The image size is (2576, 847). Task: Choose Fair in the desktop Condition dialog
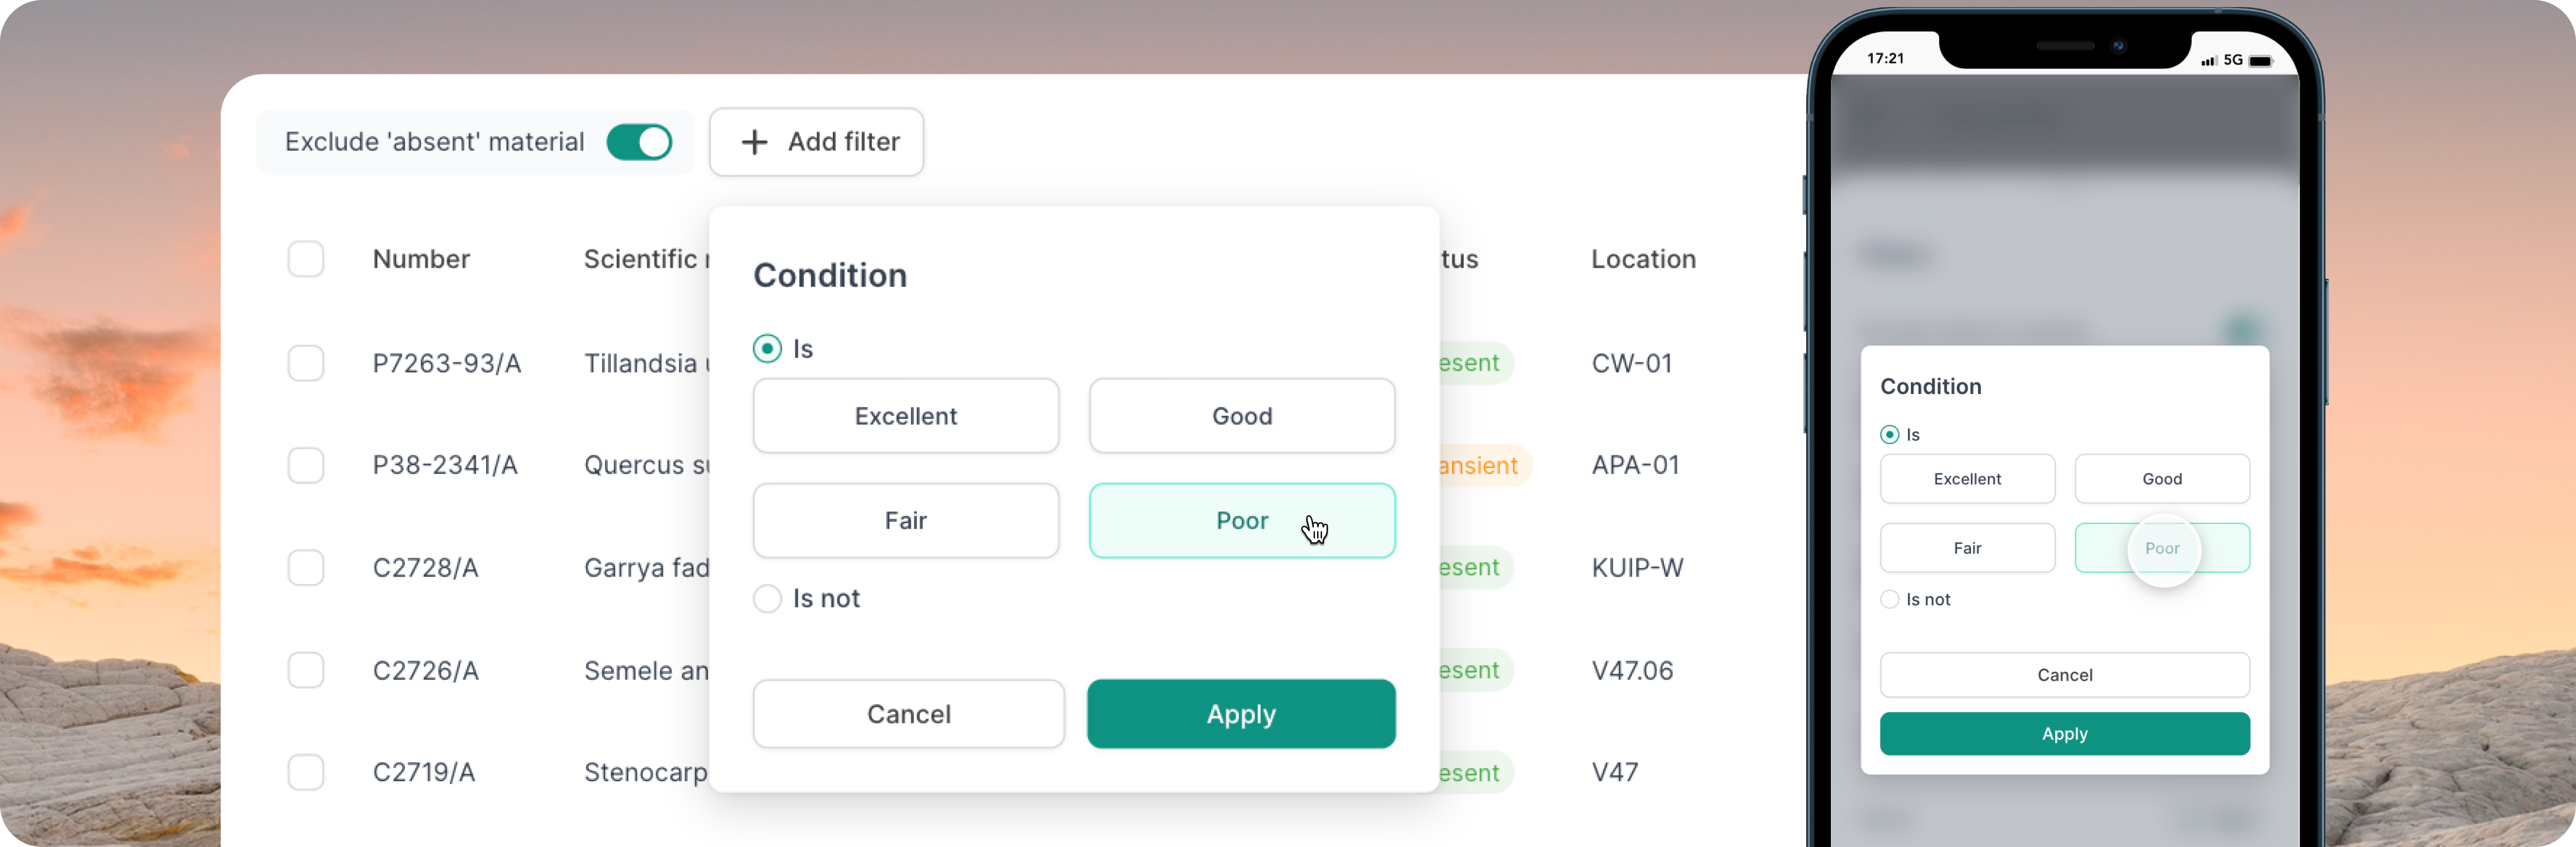[906, 520]
